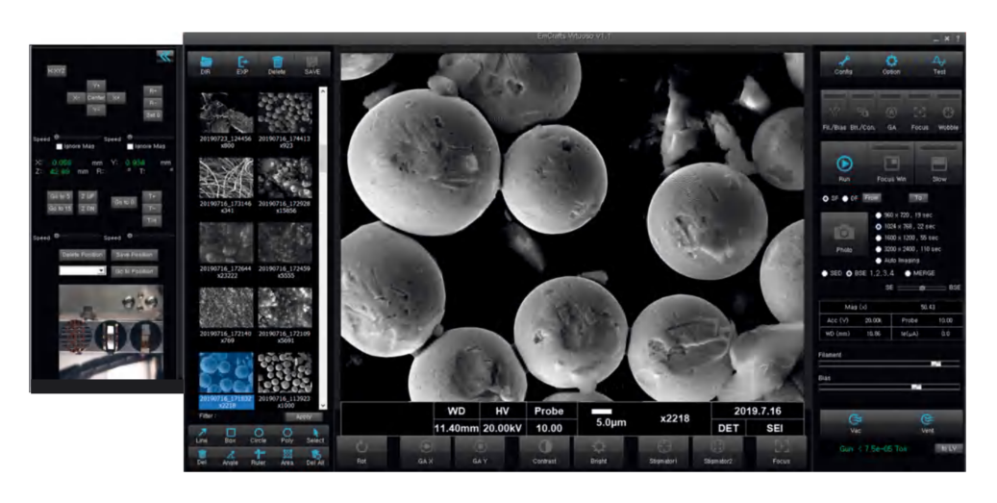Viewport: 997px width, 503px height.
Task: Click the Contrast control
Action: pyautogui.click(x=544, y=452)
